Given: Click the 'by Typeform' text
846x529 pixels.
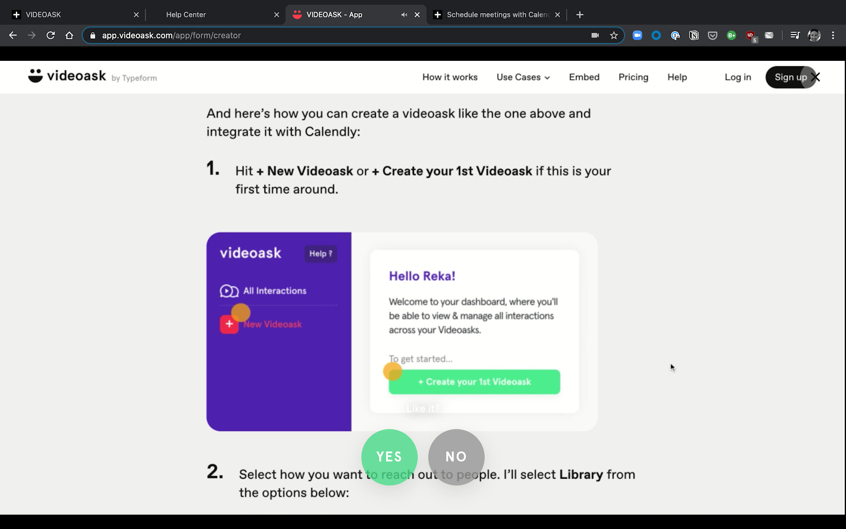Looking at the screenshot, I should click(x=134, y=78).
